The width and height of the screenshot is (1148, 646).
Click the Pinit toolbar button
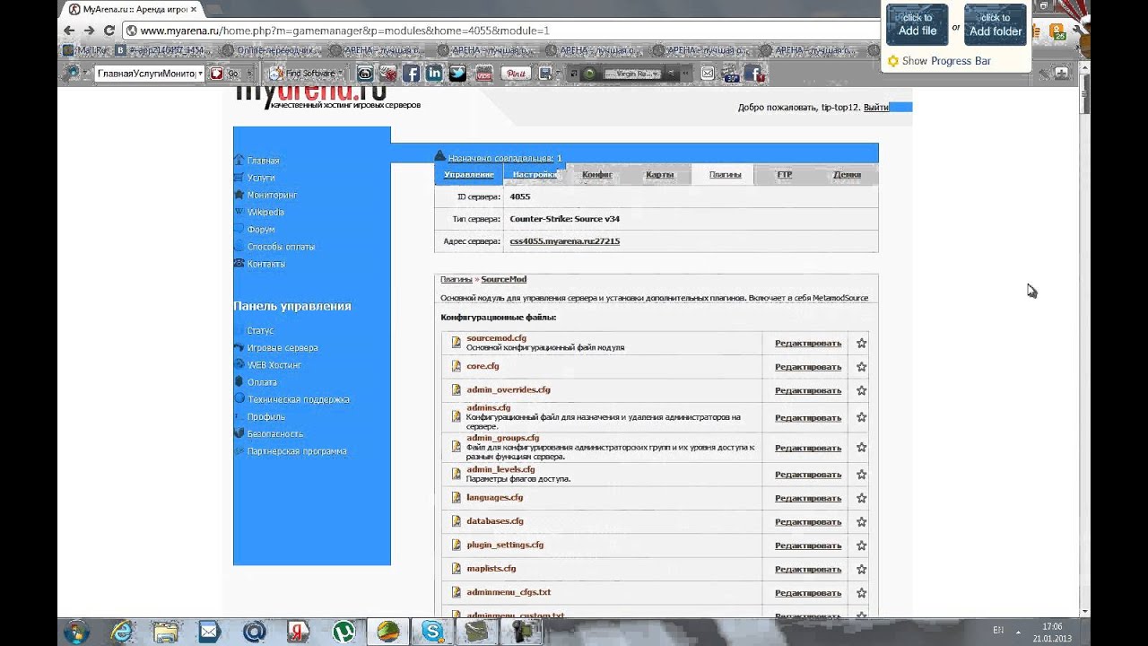tap(516, 74)
